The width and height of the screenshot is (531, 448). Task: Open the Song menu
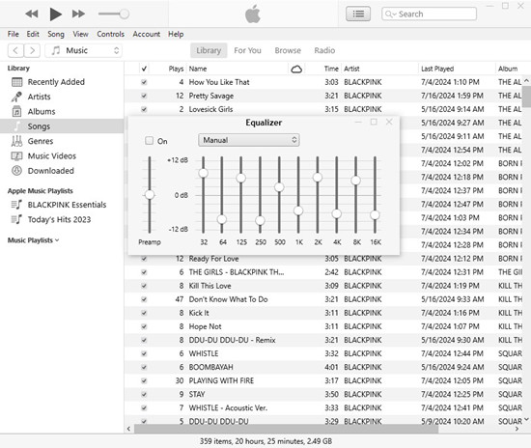[x=56, y=34]
